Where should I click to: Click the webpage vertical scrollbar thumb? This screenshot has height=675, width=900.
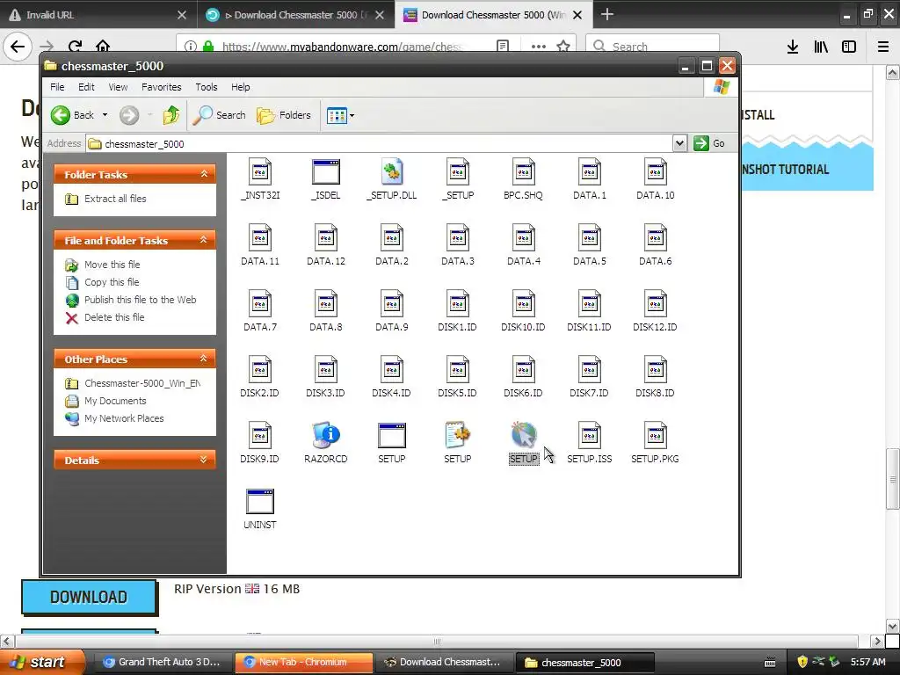pos(893,479)
